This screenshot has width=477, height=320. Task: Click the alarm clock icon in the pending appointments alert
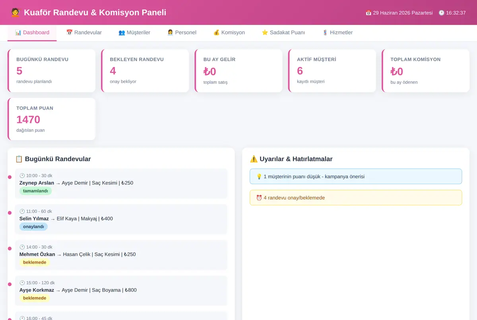tap(259, 198)
